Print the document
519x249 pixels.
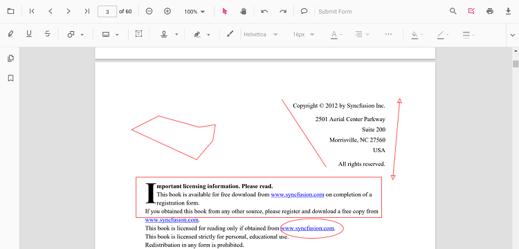click(490, 11)
